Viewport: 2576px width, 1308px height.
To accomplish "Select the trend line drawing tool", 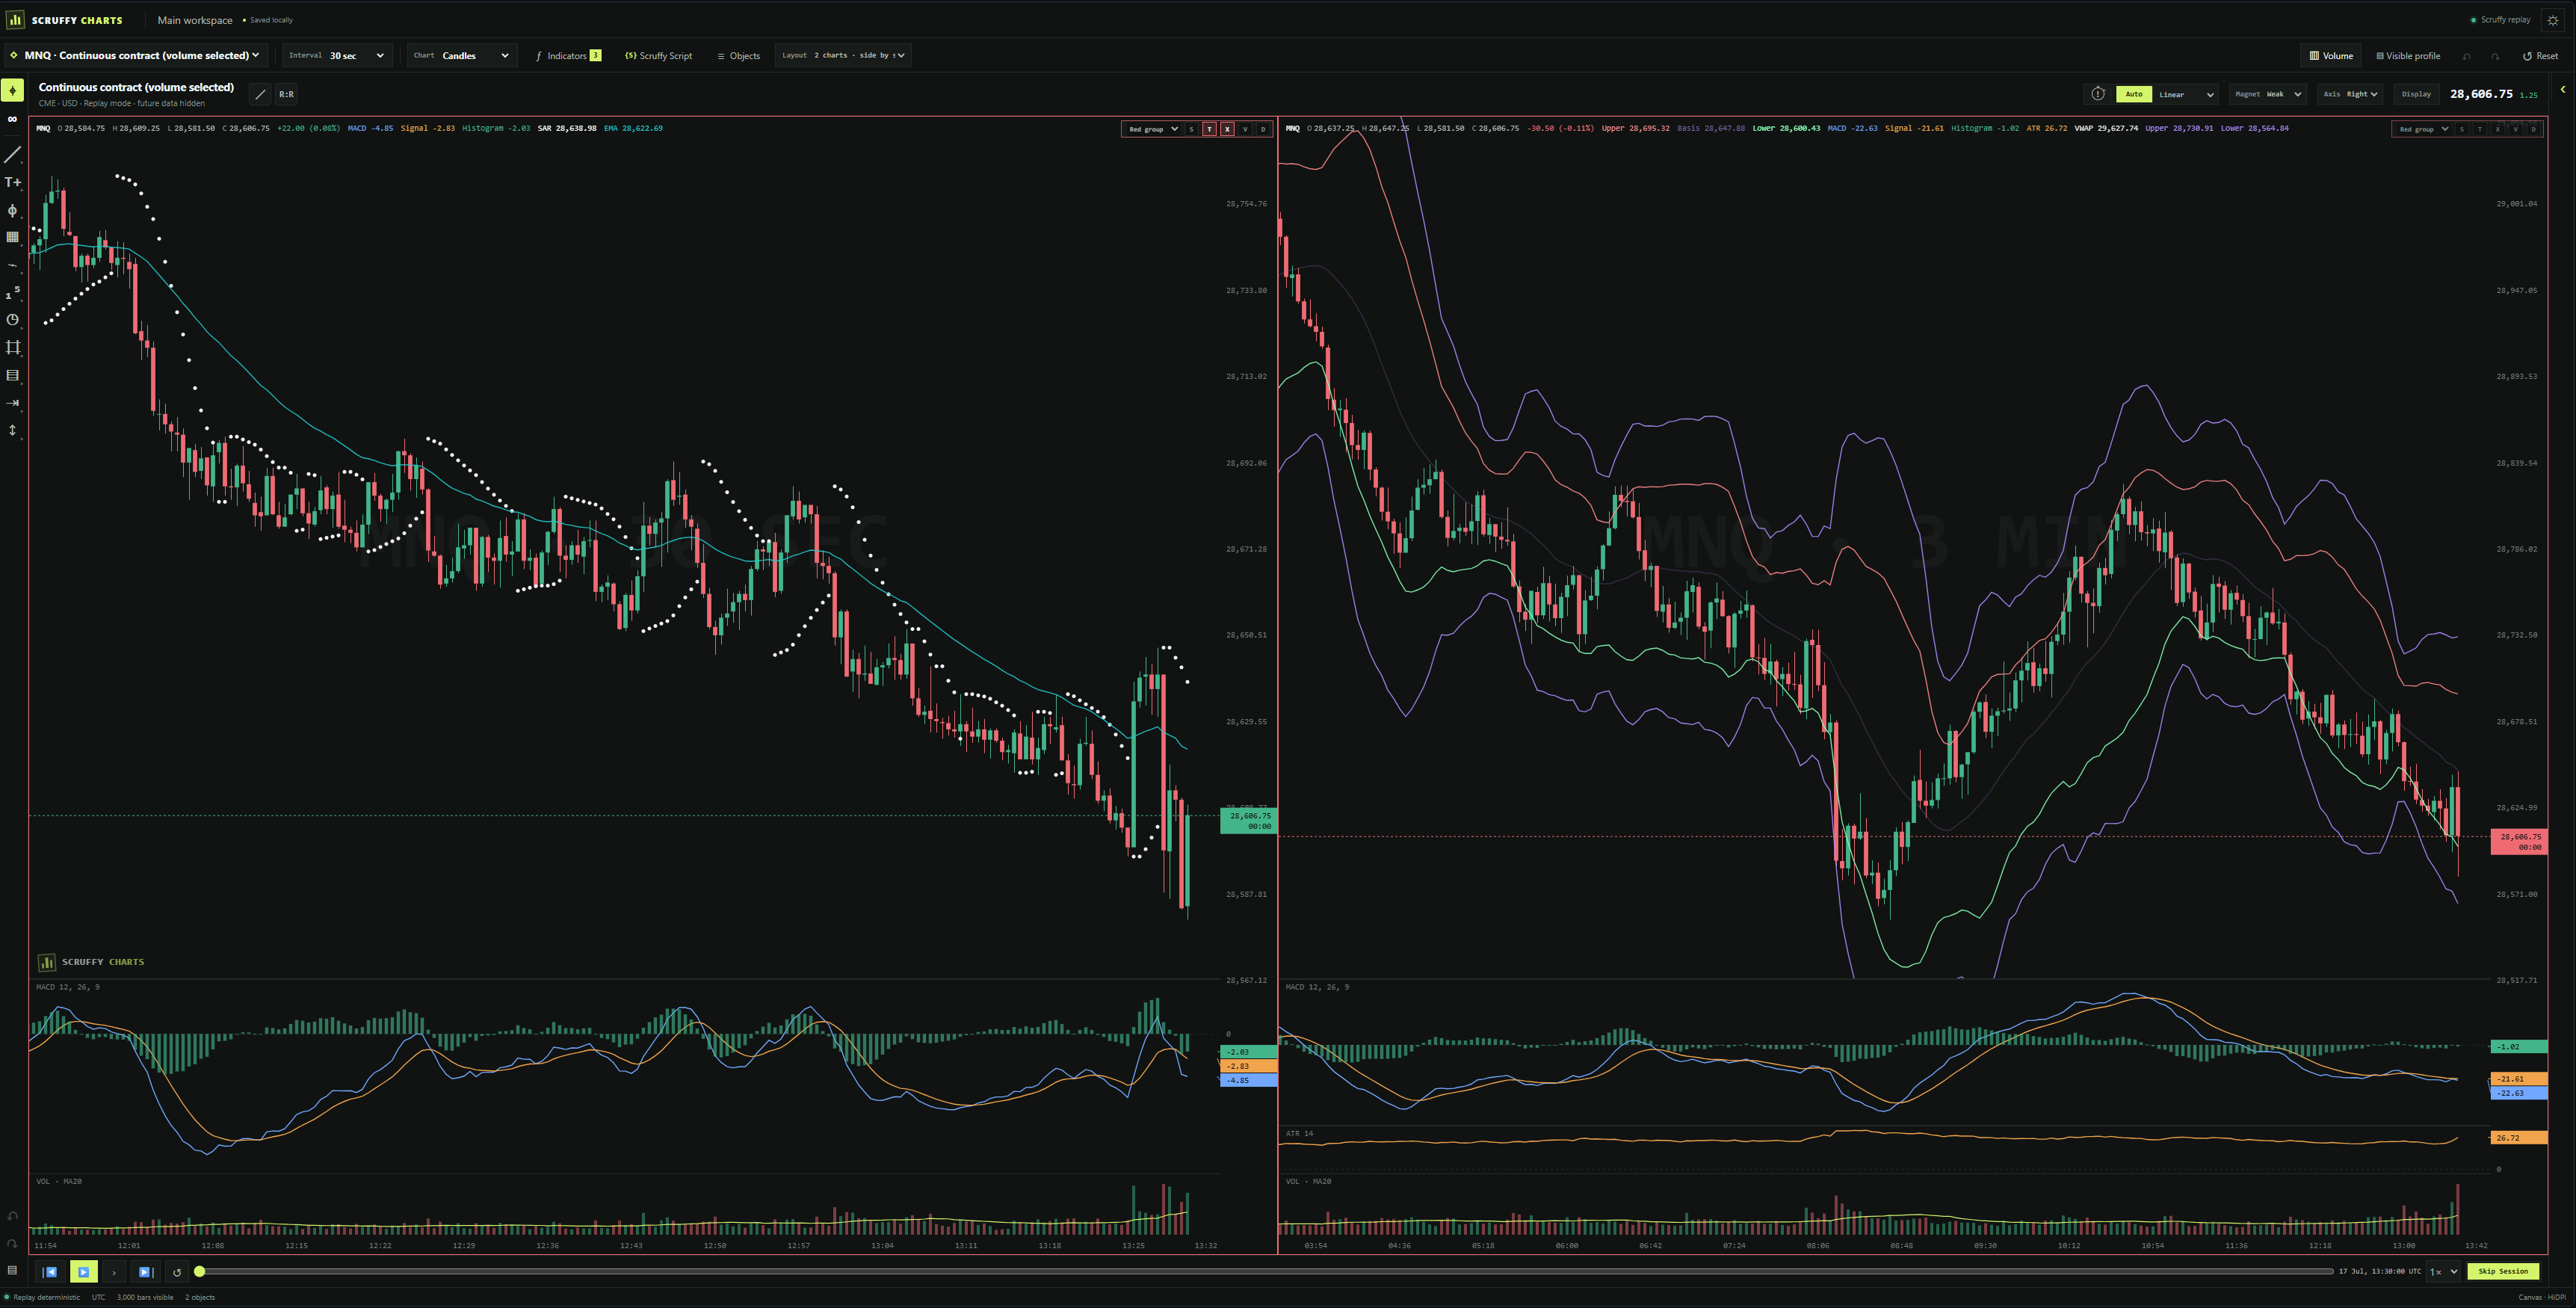I will point(12,155).
